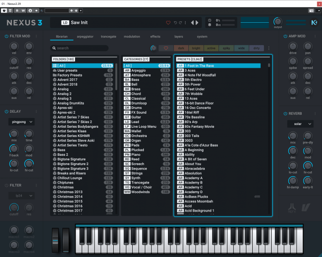Switch to the modulation tab
This screenshot has height=257, width=322.
[x=132, y=36]
